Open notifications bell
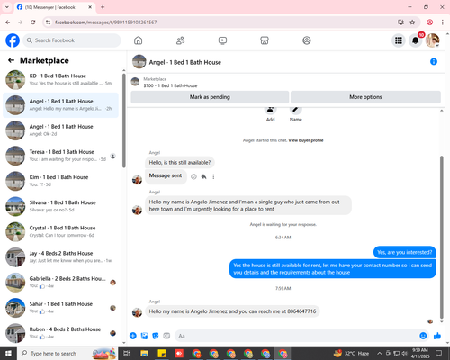 pyautogui.click(x=416, y=40)
